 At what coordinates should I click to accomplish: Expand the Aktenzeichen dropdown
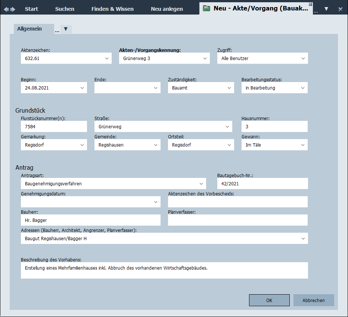pyautogui.click(x=107, y=59)
